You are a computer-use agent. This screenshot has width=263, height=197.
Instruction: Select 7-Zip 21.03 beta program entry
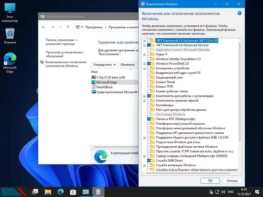point(111,77)
